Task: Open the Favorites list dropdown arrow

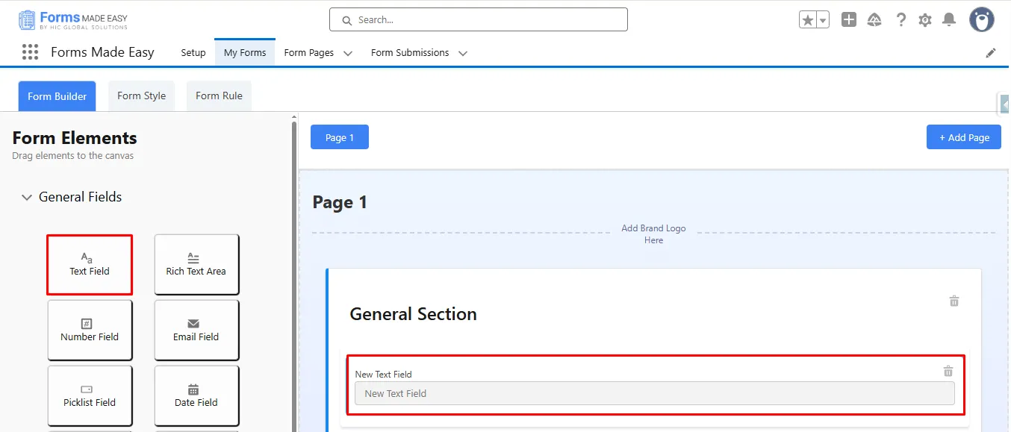Action: 823,20
